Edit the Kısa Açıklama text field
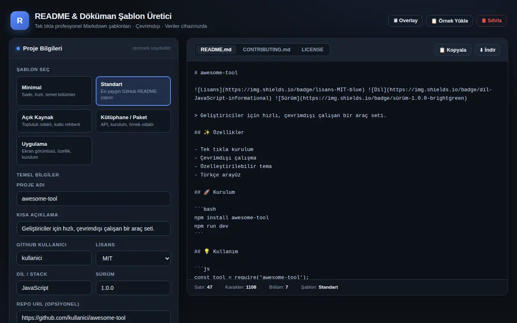Viewport: 517px width, 323px height. tap(93, 228)
